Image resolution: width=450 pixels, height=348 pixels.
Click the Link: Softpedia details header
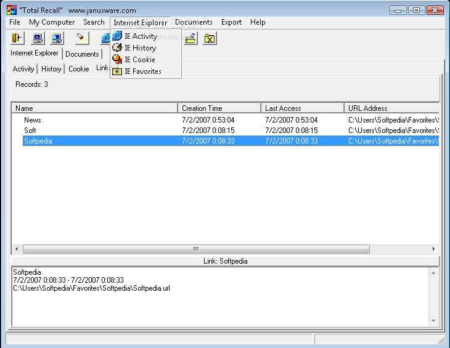click(x=225, y=261)
